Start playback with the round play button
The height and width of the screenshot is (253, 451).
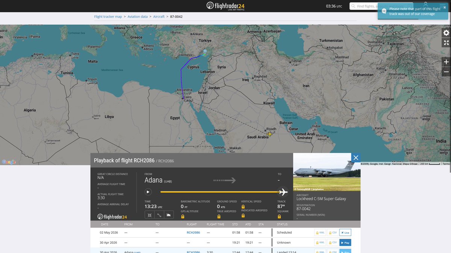(148, 192)
